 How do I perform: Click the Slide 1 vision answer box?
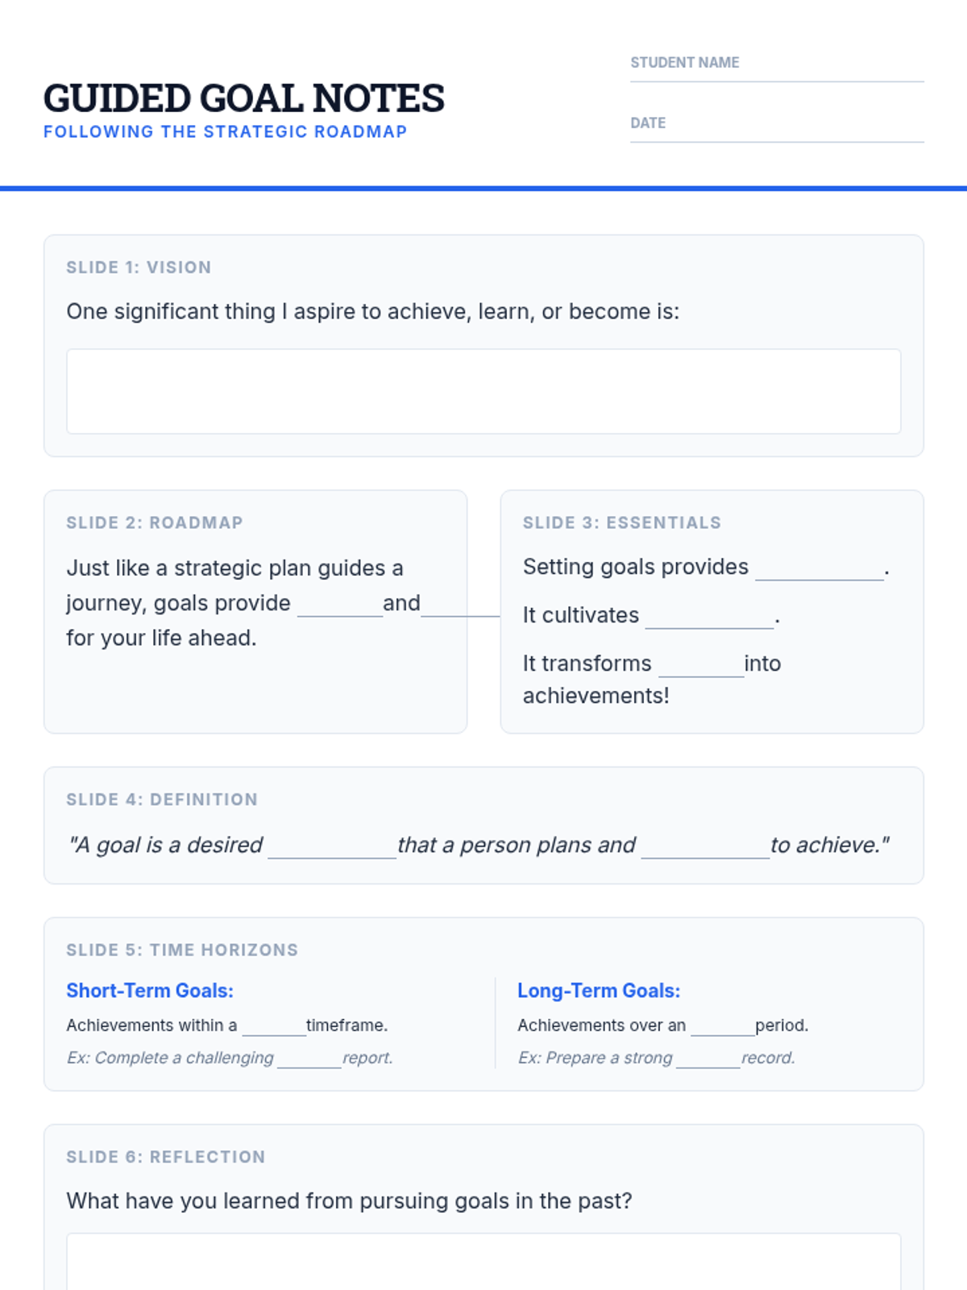483,391
